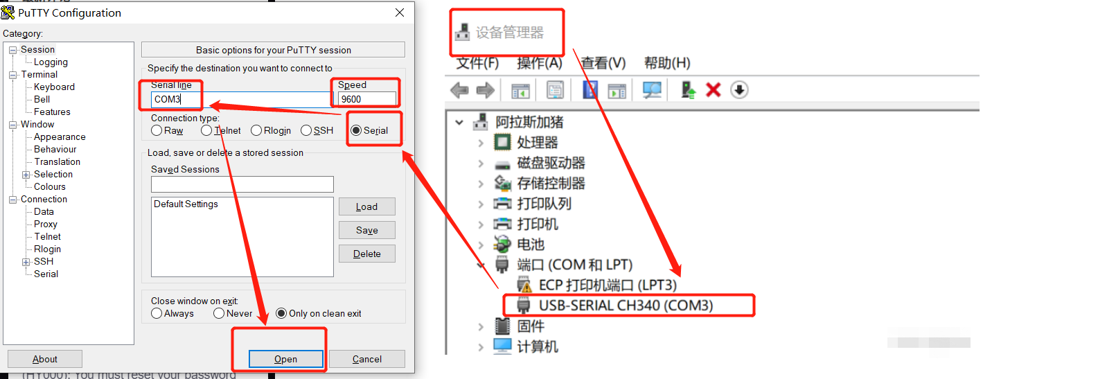The image size is (1116, 379).
Task: Expand the SSH category tree node
Action: click(x=26, y=262)
